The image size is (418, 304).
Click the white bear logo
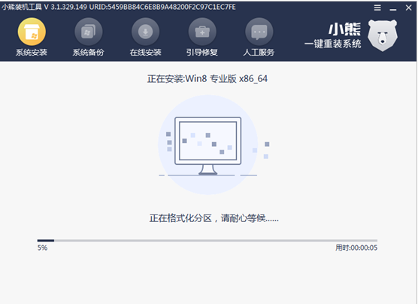[383, 35]
